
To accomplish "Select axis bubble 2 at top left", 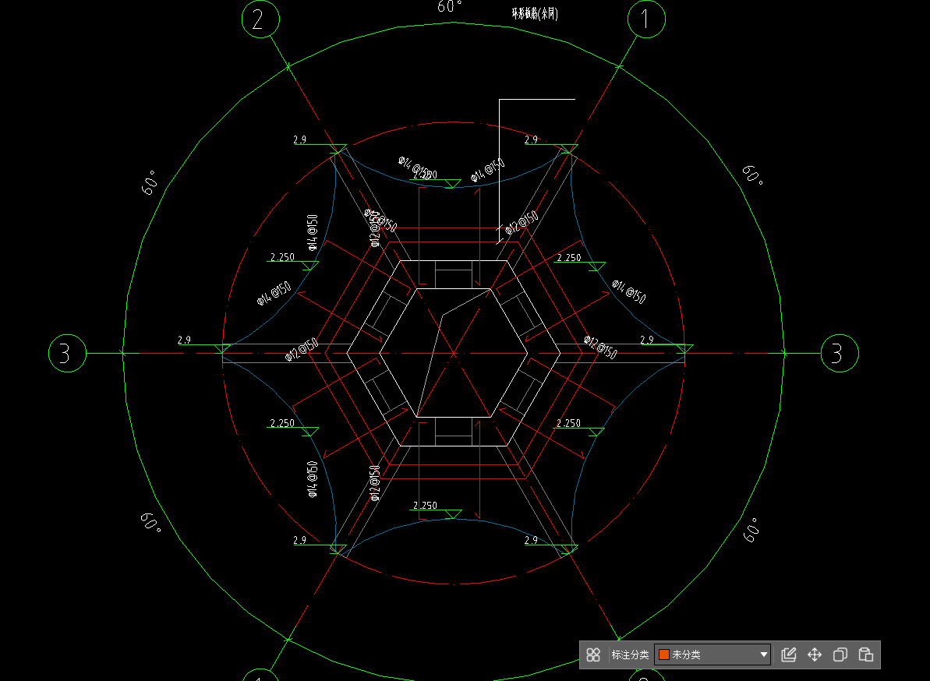I will coord(261,19).
